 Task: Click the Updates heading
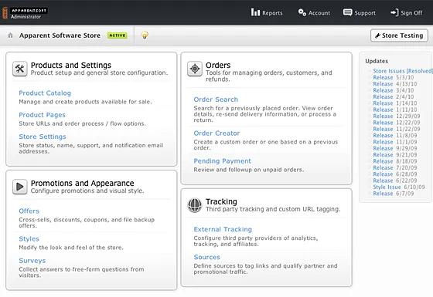pyautogui.click(x=377, y=61)
